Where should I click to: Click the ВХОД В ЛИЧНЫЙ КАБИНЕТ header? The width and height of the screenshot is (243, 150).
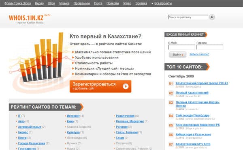186,34
